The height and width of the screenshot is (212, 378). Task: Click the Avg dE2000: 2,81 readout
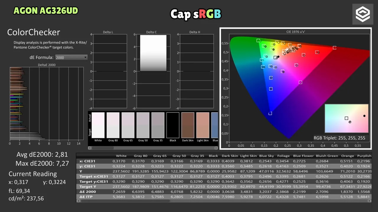click(42, 155)
